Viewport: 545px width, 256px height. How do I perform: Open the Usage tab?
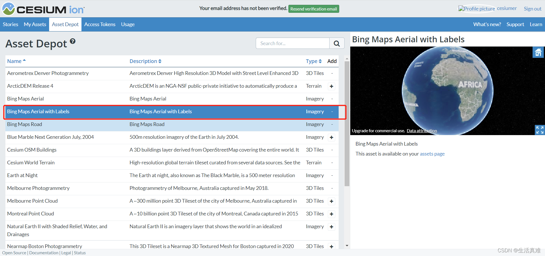coord(128,24)
